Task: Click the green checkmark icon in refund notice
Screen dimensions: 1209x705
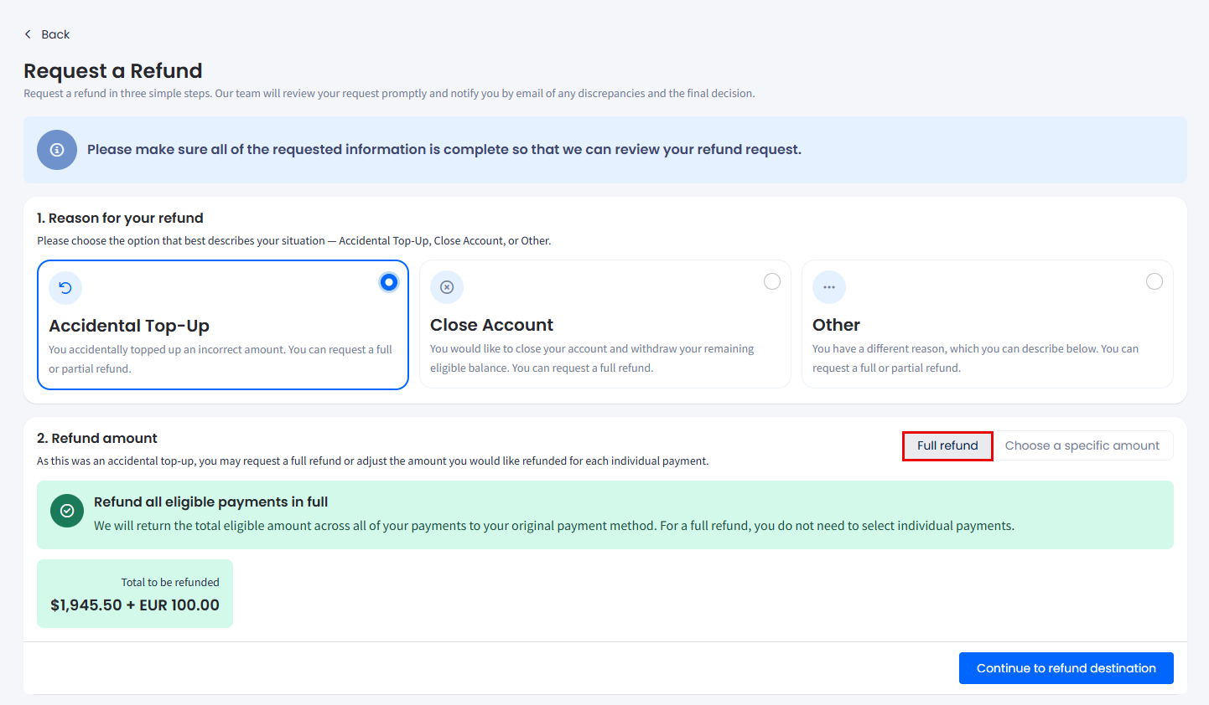Action: (67, 511)
